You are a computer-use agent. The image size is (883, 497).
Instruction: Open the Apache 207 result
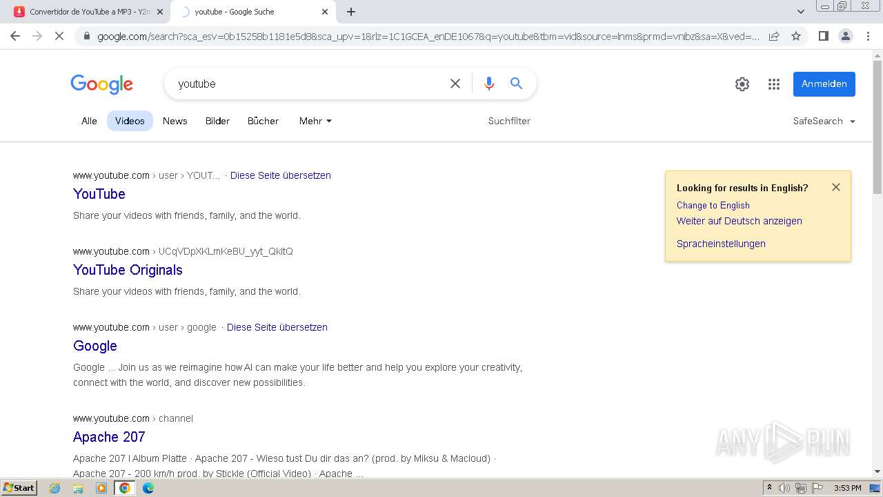tap(109, 437)
